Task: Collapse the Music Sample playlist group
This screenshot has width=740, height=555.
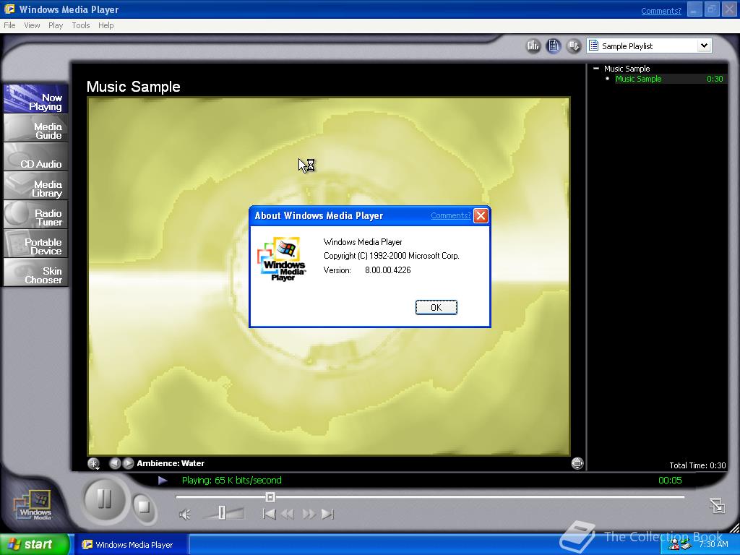Action: 596,69
